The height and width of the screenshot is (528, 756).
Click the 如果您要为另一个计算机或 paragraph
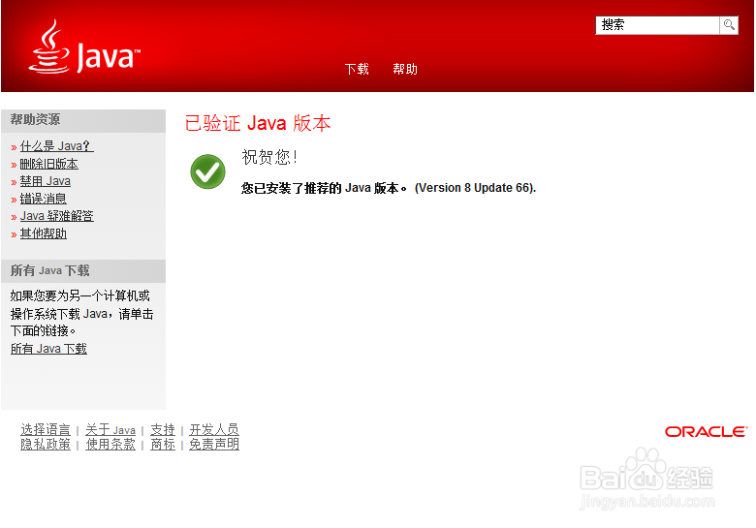82,313
